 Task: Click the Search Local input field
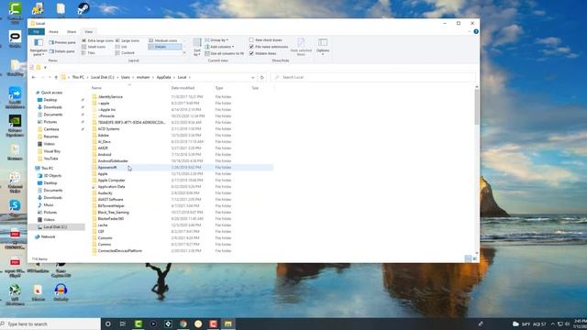click(x=372, y=77)
